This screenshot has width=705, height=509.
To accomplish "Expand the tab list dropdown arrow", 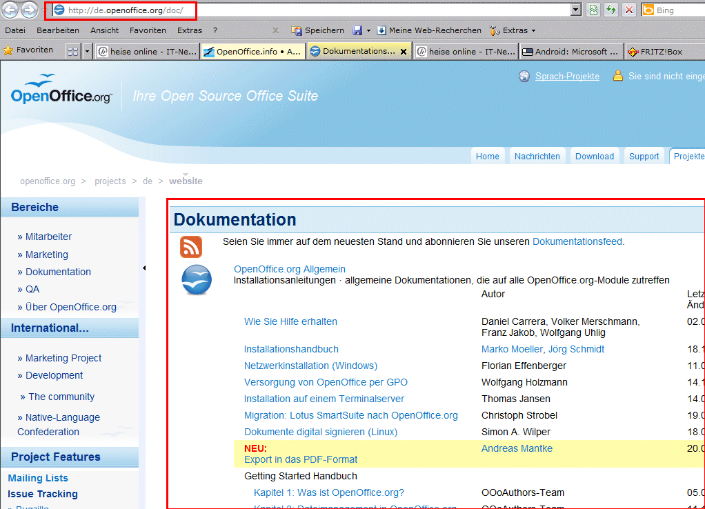I will tap(87, 51).
